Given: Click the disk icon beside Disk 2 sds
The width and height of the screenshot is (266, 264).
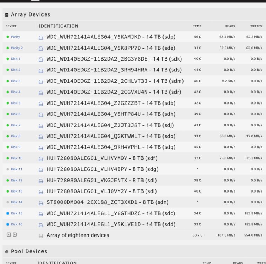Looking at the screenshot, I should point(41,71).
